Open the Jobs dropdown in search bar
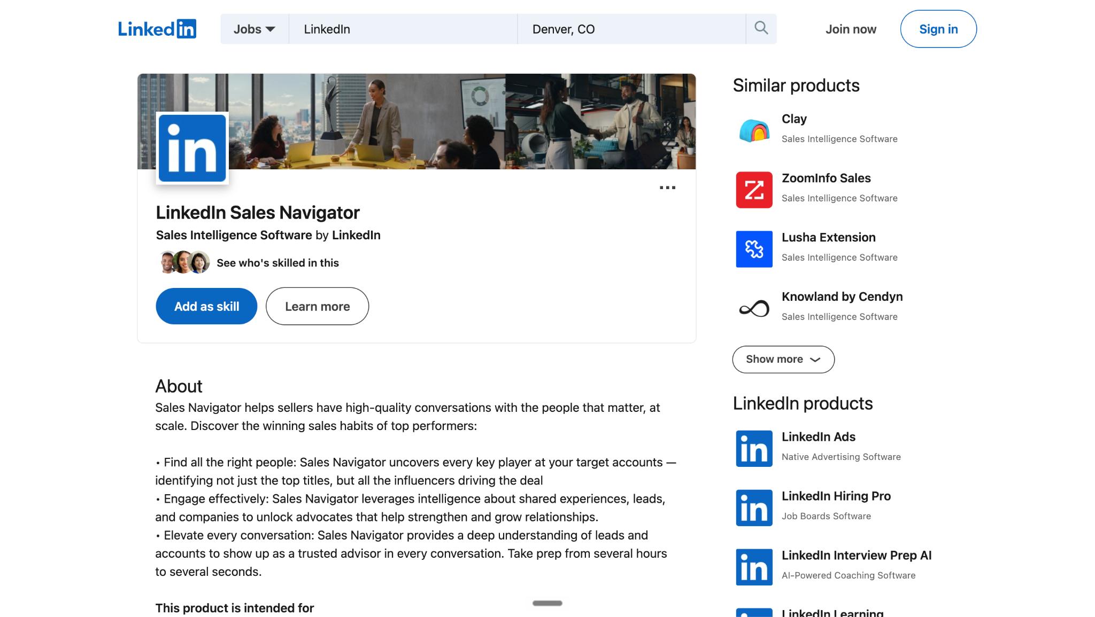Screen dimensions: 1095x617 [255, 29]
